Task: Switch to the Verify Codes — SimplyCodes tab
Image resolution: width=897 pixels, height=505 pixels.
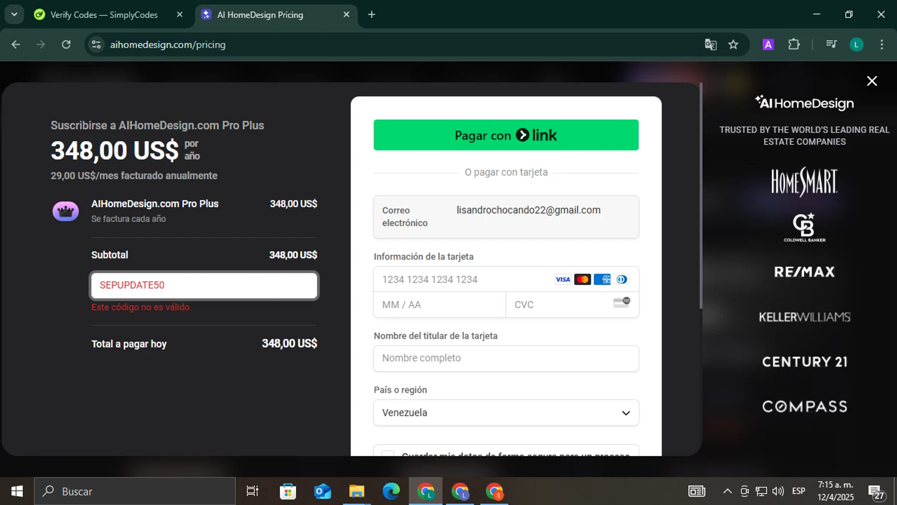Action: pyautogui.click(x=105, y=15)
